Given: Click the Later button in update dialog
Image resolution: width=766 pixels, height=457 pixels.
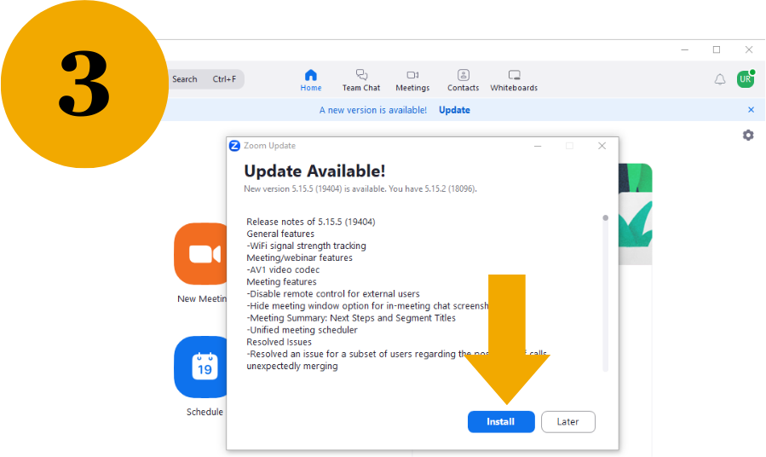Looking at the screenshot, I should click(x=568, y=422).
